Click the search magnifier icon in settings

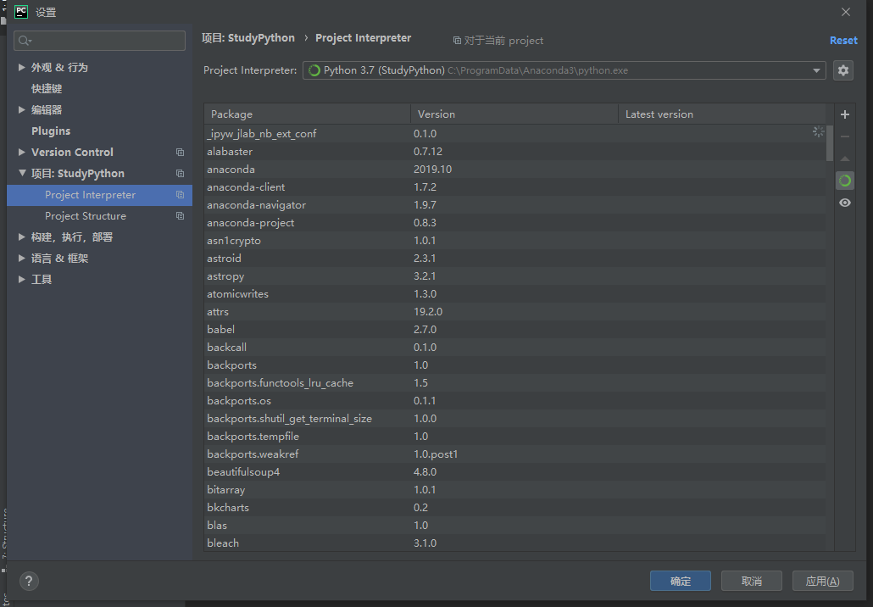[x=25, y=41]
